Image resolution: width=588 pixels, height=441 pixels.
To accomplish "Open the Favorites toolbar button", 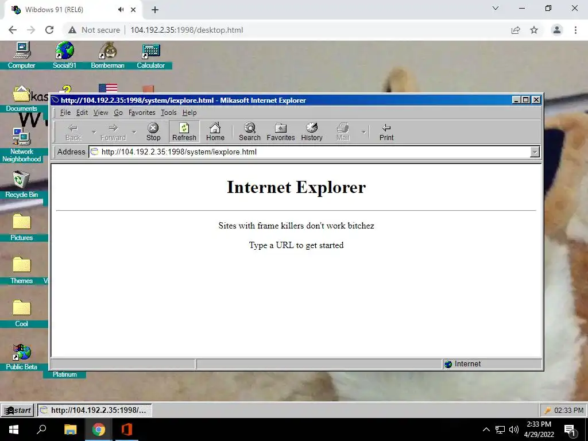I will (281, 132).
